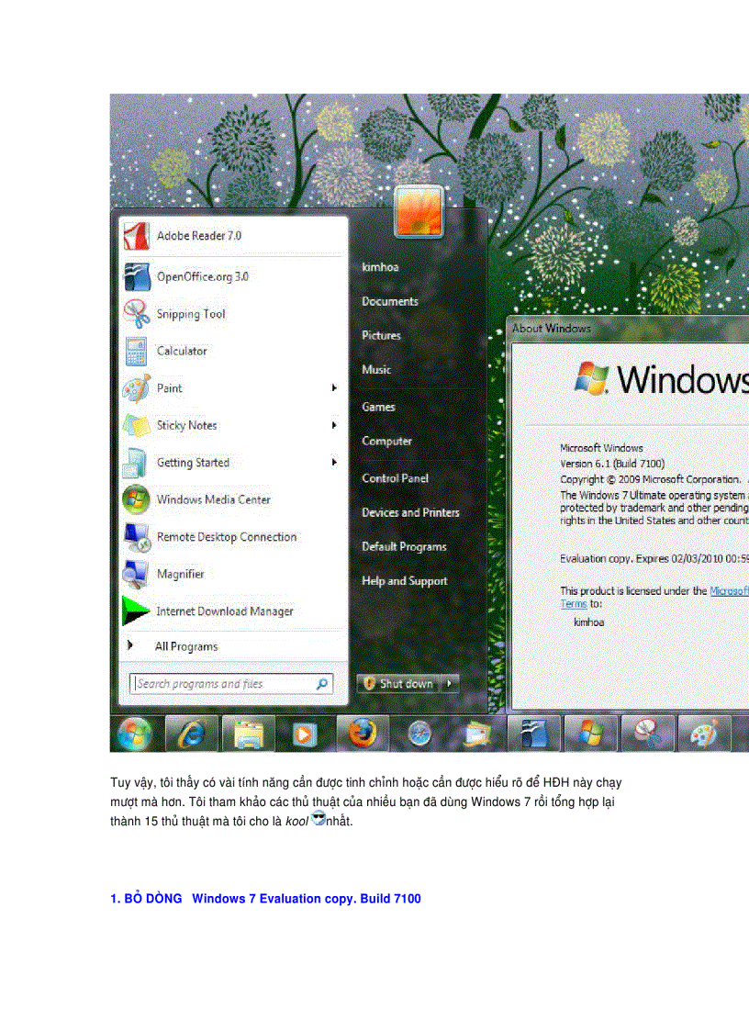The height and width of the screenshot is (1031, 749).
Task: Select All Programs in the Start menu
Action: click(x=185, y=646)
